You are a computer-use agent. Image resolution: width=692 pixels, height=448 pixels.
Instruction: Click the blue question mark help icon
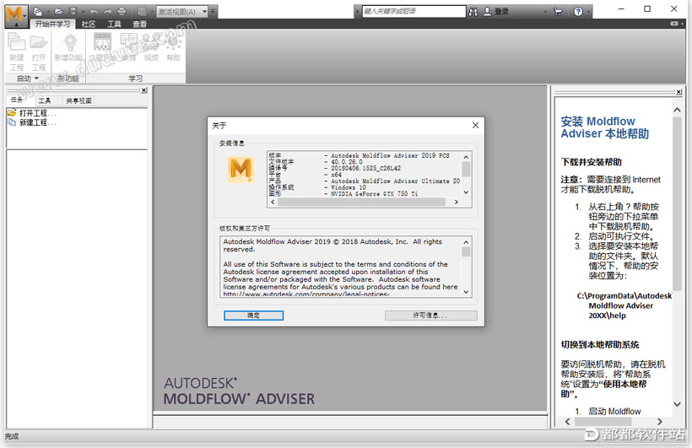click(578, 12)
